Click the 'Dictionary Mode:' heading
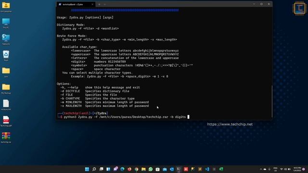This screenshot has width=308, height=173. point(71,25)
